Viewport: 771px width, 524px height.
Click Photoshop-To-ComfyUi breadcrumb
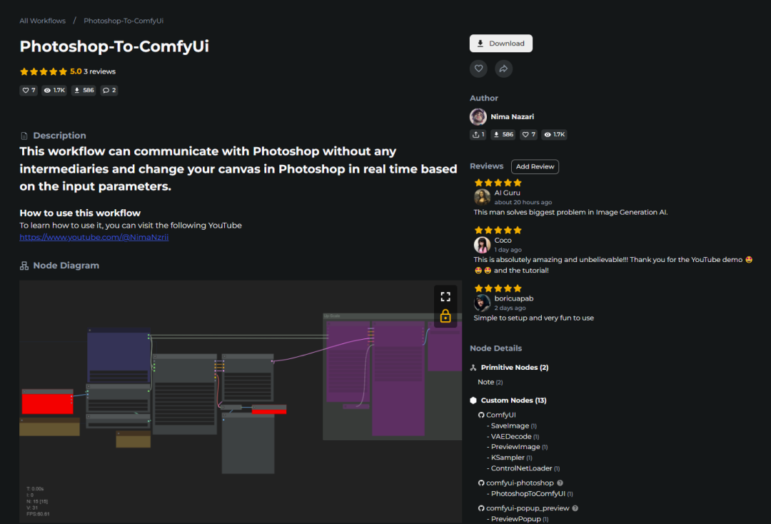click(124, 21)
